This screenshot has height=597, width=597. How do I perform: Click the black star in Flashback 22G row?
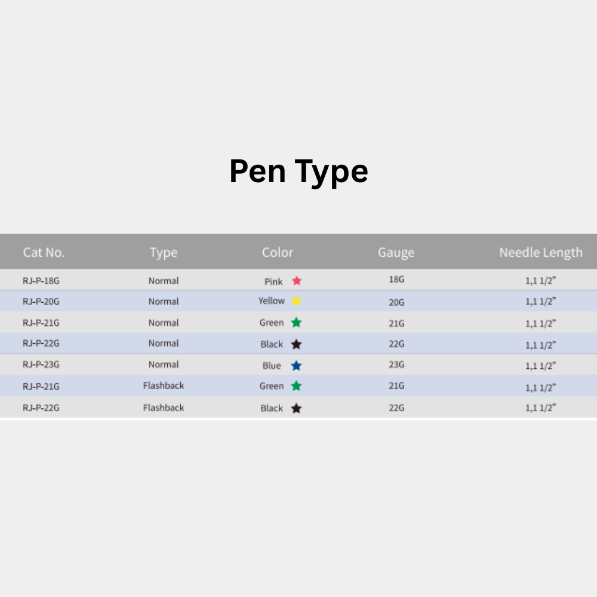[296, 408]
